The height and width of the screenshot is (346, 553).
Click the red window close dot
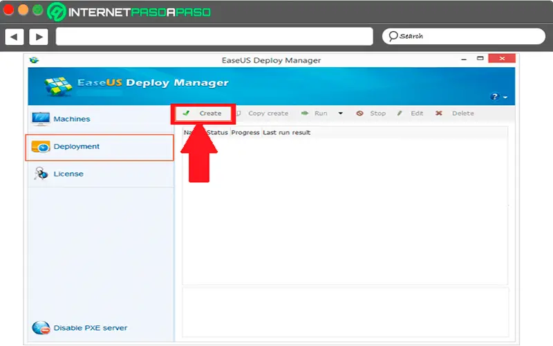8,10
